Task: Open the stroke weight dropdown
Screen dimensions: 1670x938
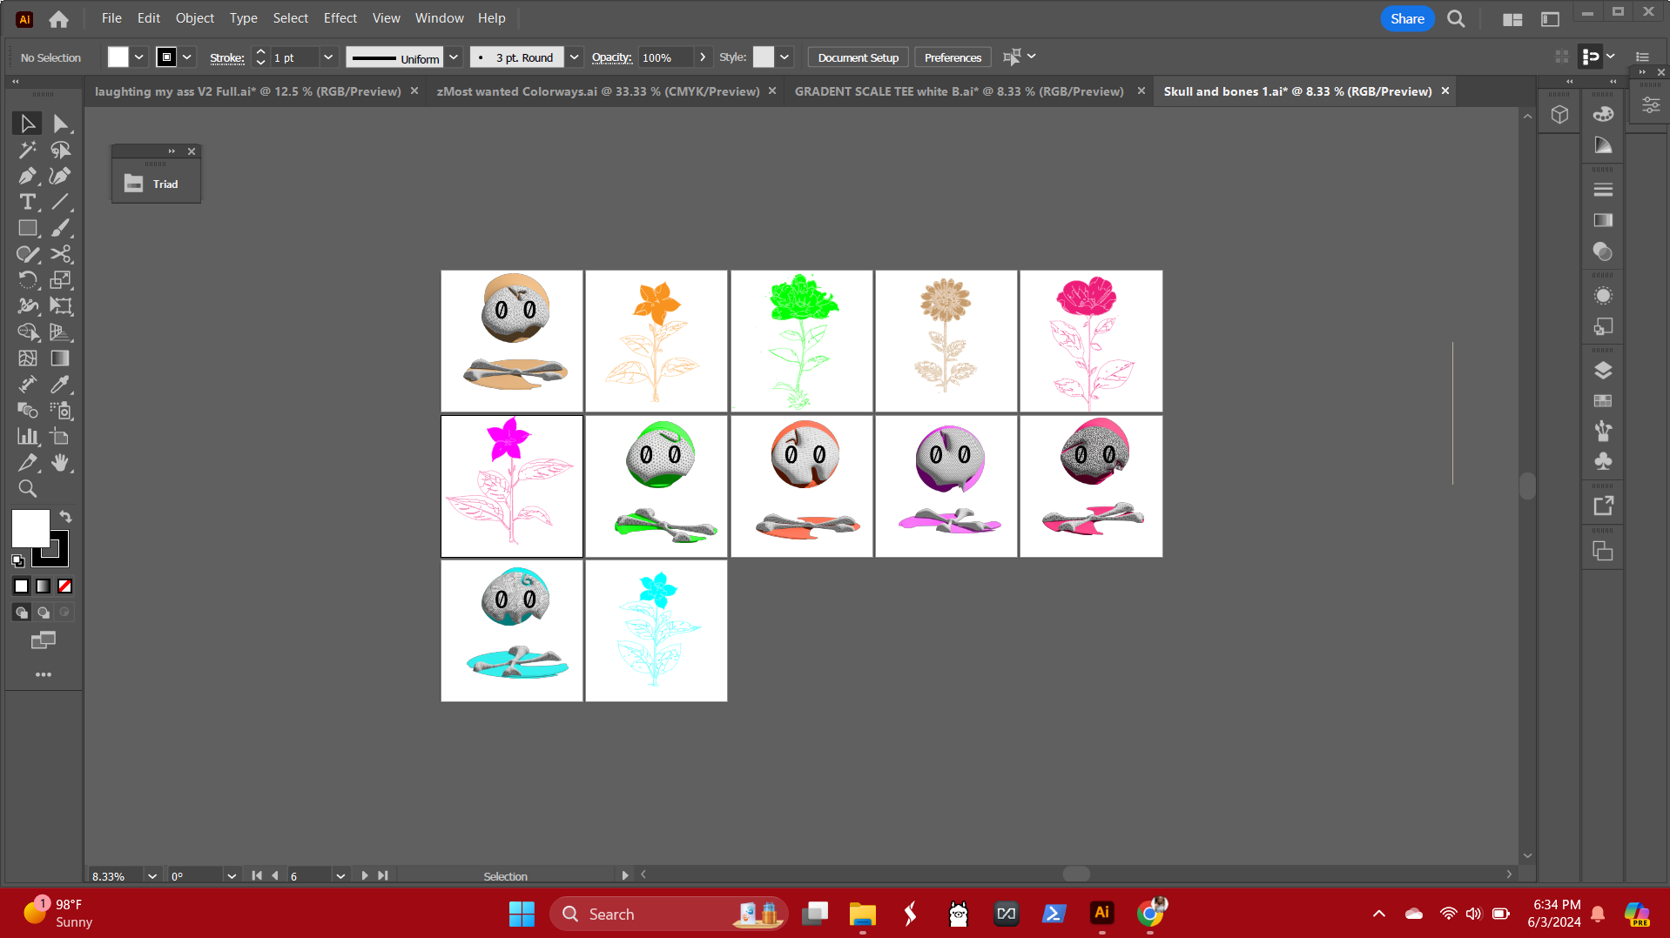Action: (328, 57)
